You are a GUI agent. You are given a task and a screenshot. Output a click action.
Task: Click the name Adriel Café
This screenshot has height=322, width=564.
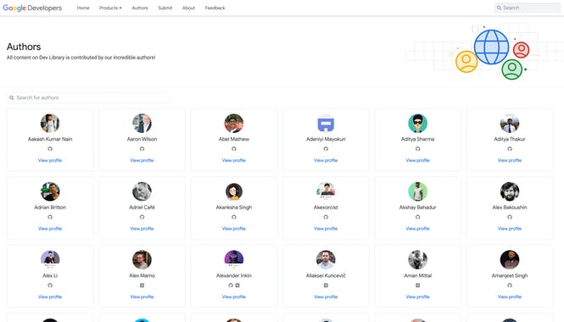tap(142, 208)
